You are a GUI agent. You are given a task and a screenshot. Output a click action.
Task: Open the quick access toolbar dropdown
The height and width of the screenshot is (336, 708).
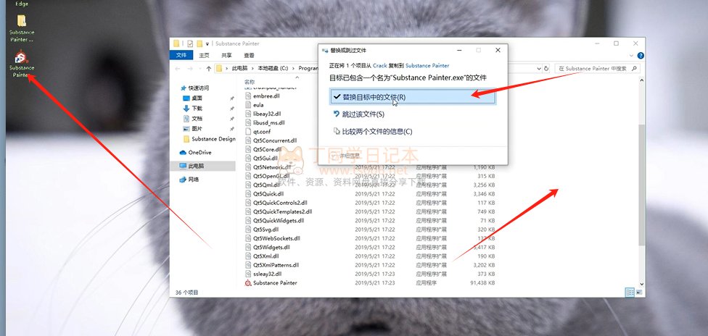tap(207, 43)
